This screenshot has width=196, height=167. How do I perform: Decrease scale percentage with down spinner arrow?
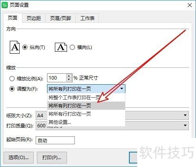[x=69, y=80]
